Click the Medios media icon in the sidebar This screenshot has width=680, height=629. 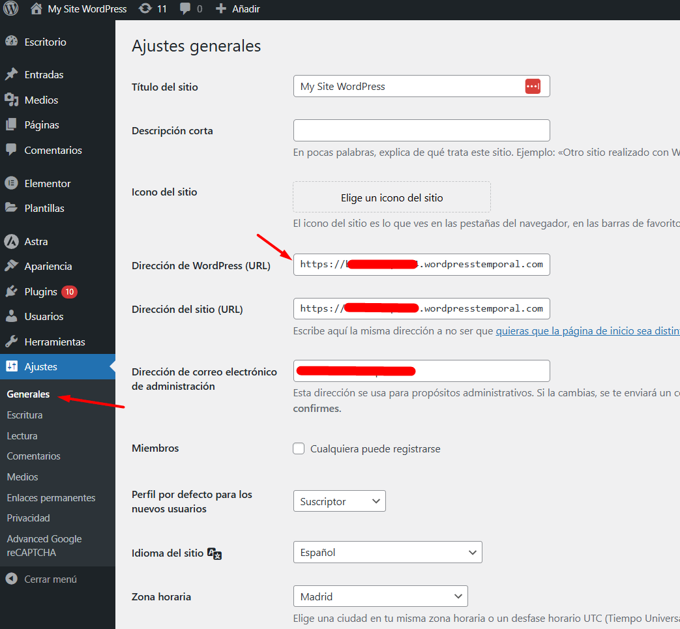point(12,100)
